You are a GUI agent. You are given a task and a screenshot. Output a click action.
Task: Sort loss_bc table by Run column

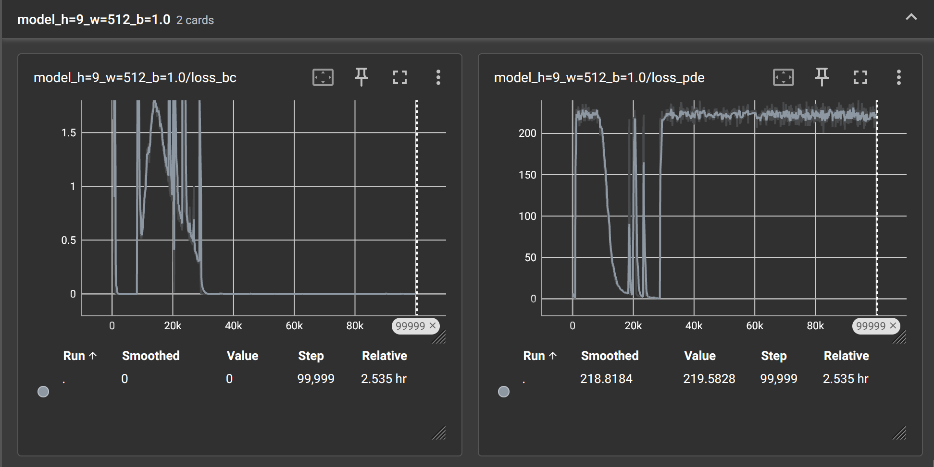click(80, 356)
